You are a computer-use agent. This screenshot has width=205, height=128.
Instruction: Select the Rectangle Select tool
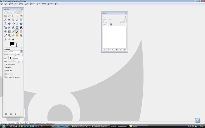click(5, 16)
